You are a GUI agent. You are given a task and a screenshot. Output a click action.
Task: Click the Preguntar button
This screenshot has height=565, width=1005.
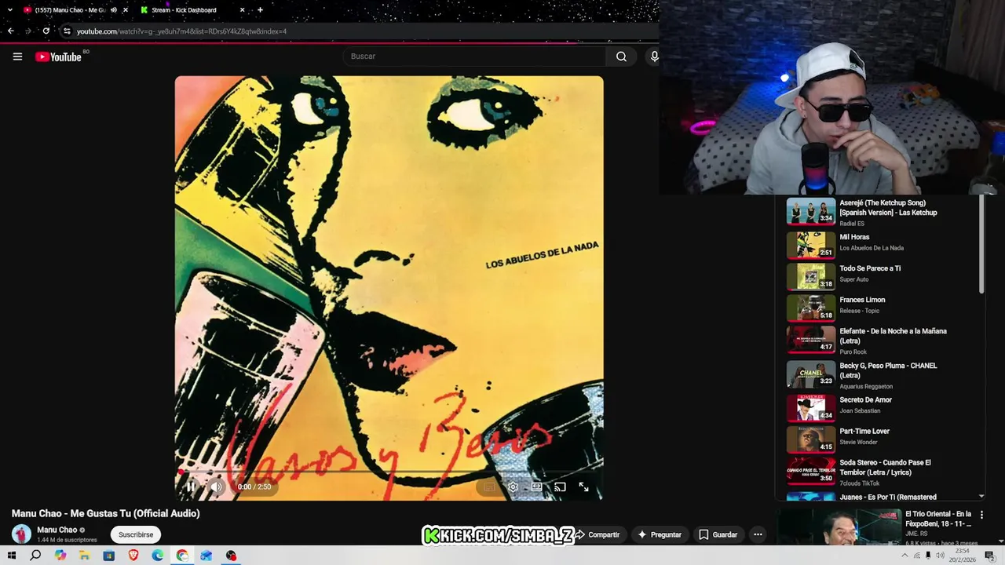coord(660,534)
